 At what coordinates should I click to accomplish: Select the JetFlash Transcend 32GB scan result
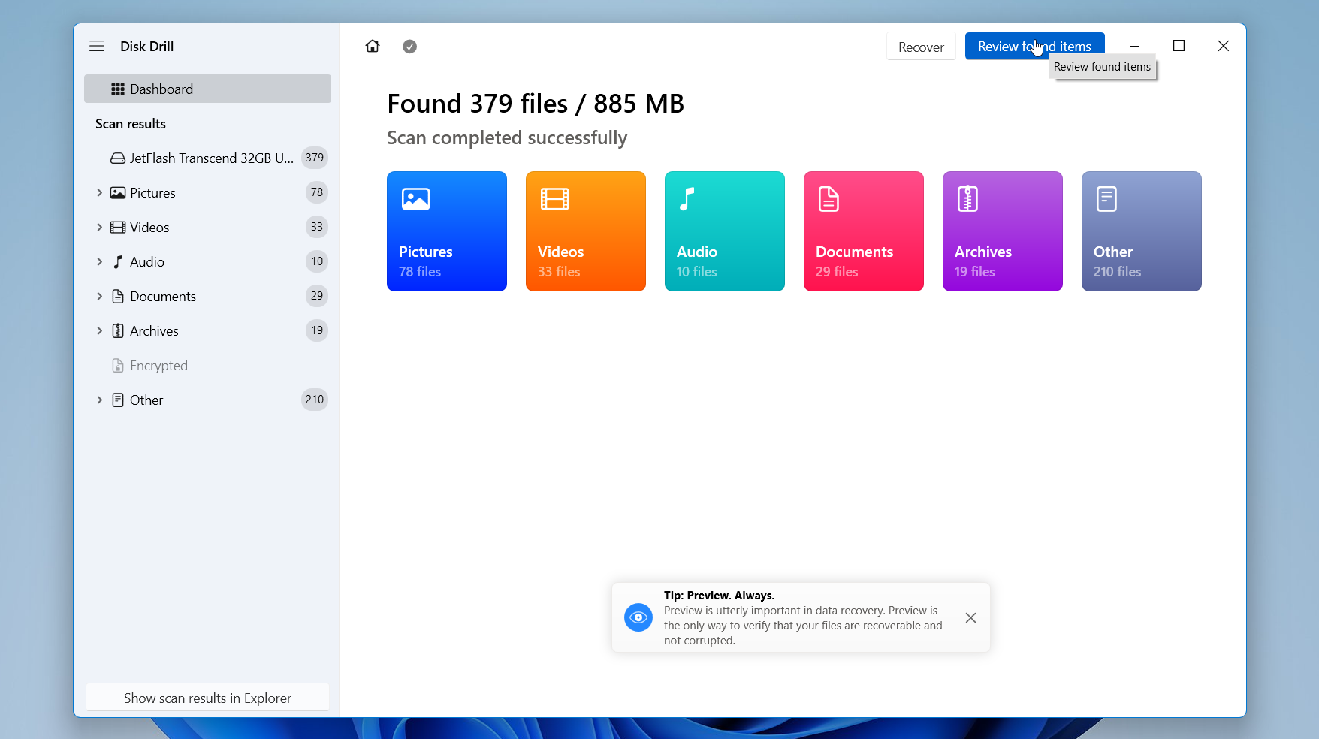click(x=207, y=158)
